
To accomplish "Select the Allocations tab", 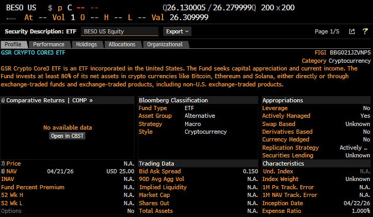I will click(x=122, y=45).
